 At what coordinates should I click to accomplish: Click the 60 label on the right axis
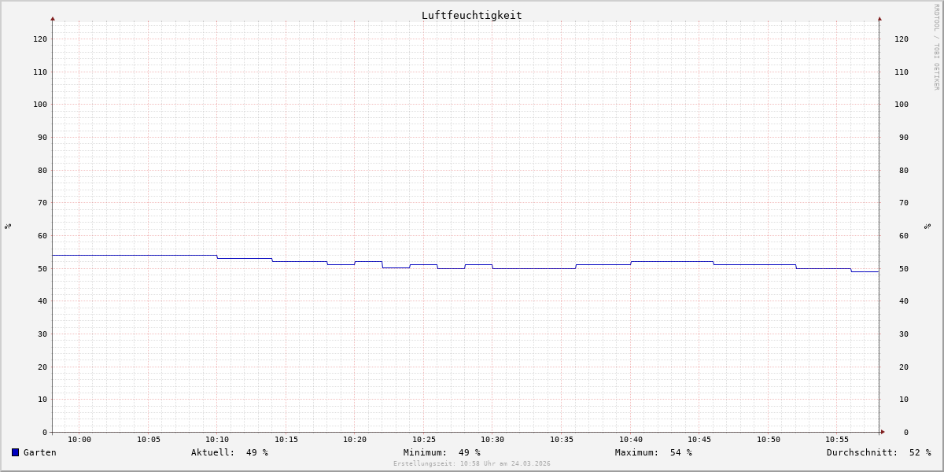point(904,235)
